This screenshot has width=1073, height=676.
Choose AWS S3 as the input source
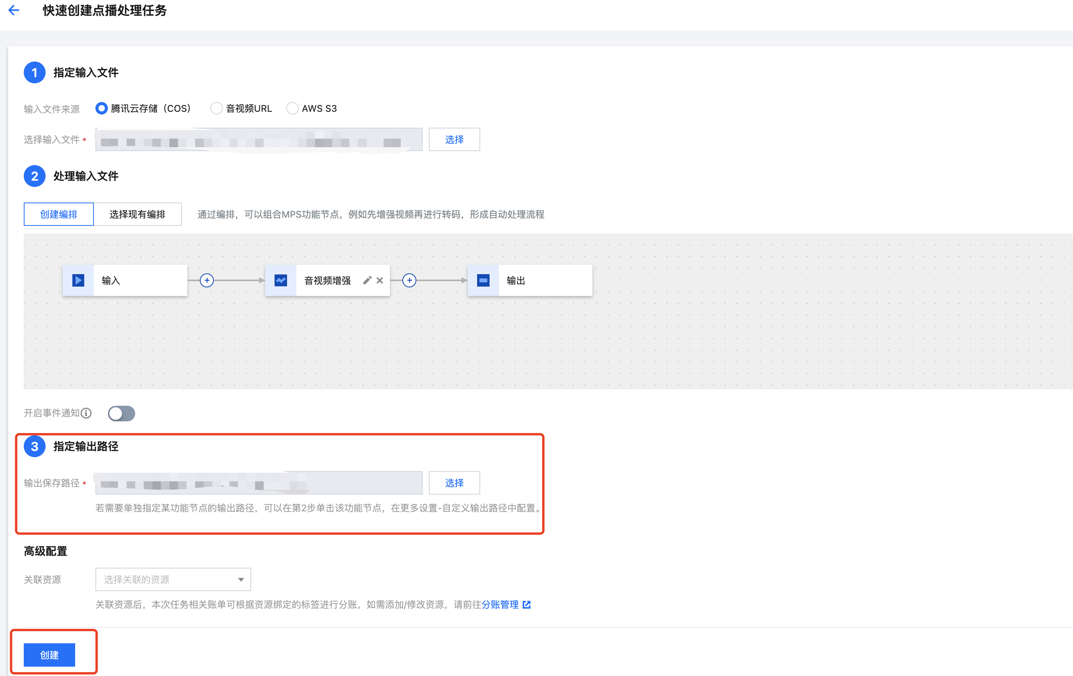292,108
